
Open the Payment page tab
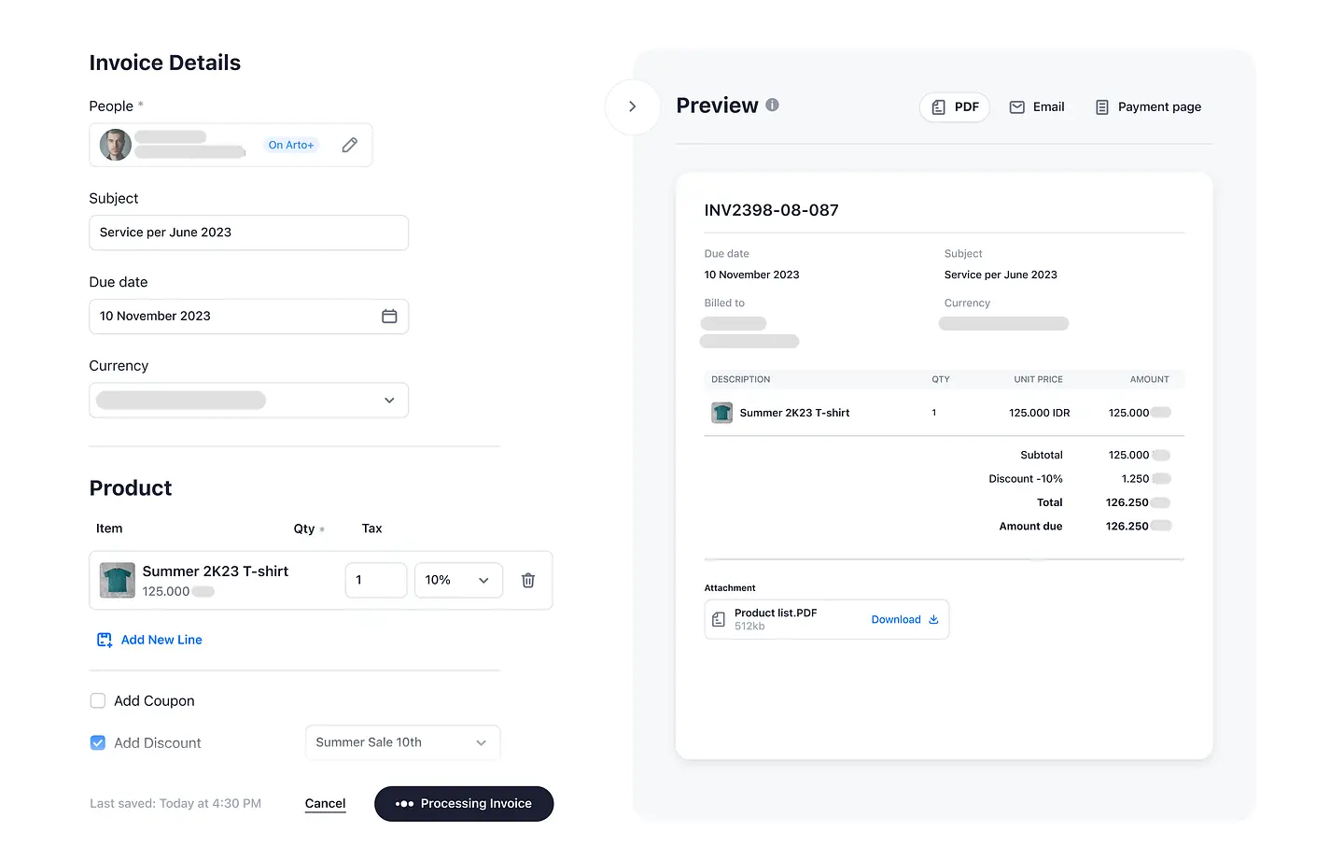1148,106
